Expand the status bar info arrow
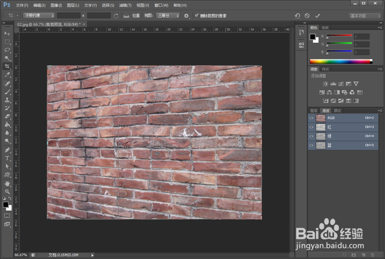The image size is (385, 259). [x=92, y=255]
